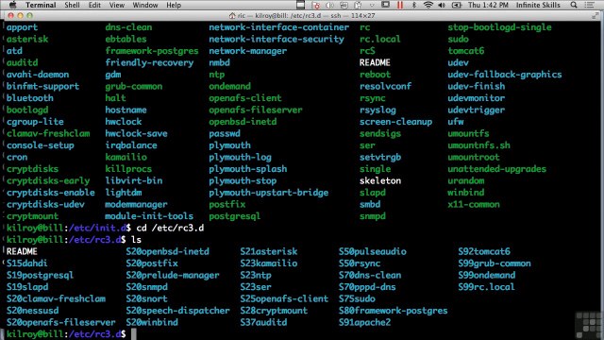Click S92tomcat6 entry
This screenshot has width=604, height=340.
[484, 251]
